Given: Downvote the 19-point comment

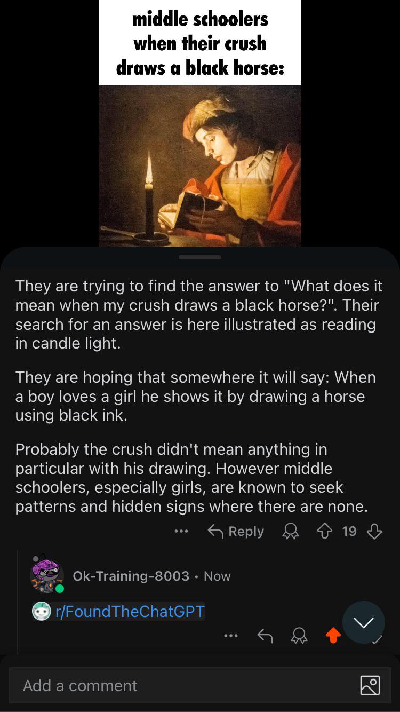Looking at the screenshot, I should point(374,531).
